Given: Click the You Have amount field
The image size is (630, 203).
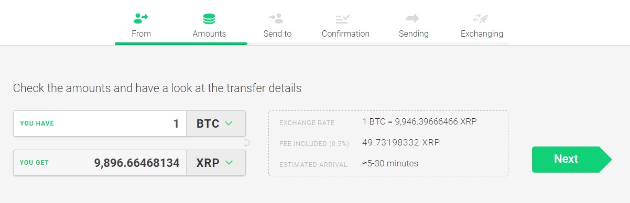Looking at the screenshot, I should tap(100, 124).
